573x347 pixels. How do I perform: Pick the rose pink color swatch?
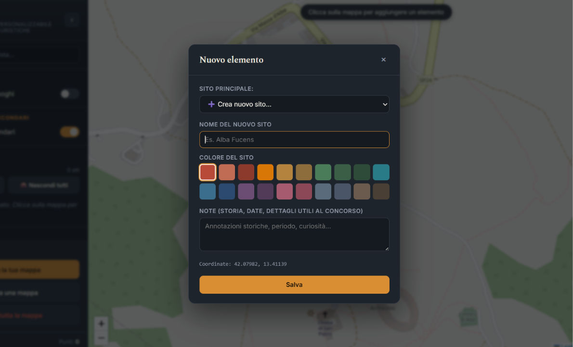point(285,192)
